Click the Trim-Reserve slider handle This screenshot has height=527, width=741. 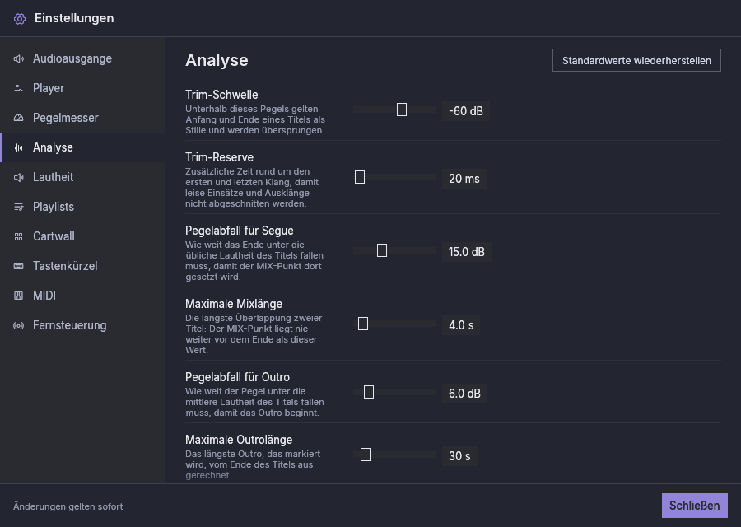pos(360,177)
